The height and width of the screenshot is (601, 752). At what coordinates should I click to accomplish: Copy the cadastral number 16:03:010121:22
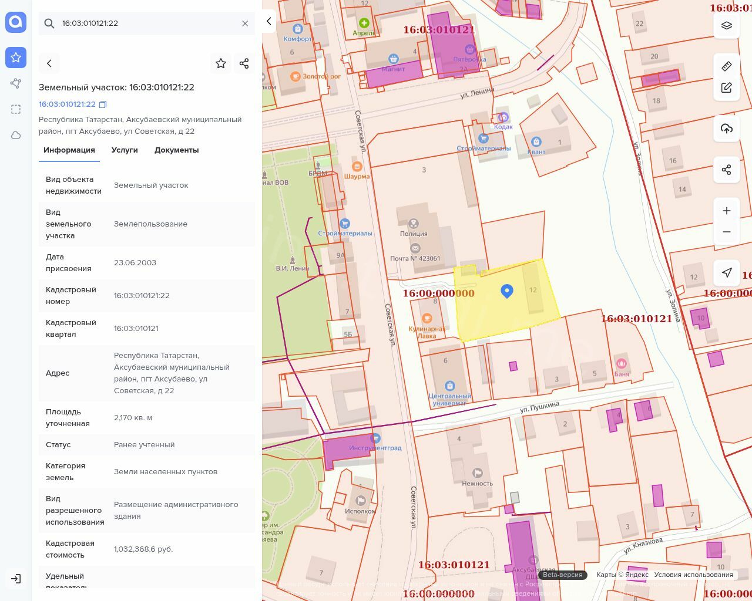(x=103, y=104)
